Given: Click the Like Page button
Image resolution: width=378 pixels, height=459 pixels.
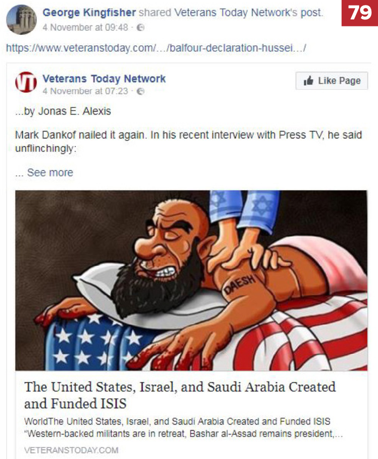Looking at the screenshot, I should click(x=332, y=81).
